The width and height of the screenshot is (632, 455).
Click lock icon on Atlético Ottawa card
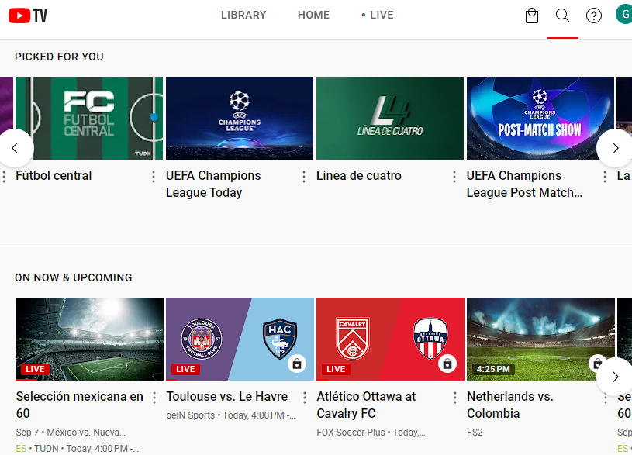tap(447, 364)
